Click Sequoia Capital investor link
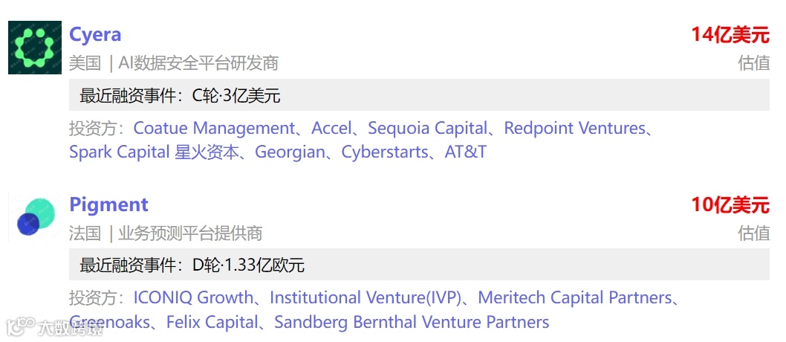 (x=428, y=129)
